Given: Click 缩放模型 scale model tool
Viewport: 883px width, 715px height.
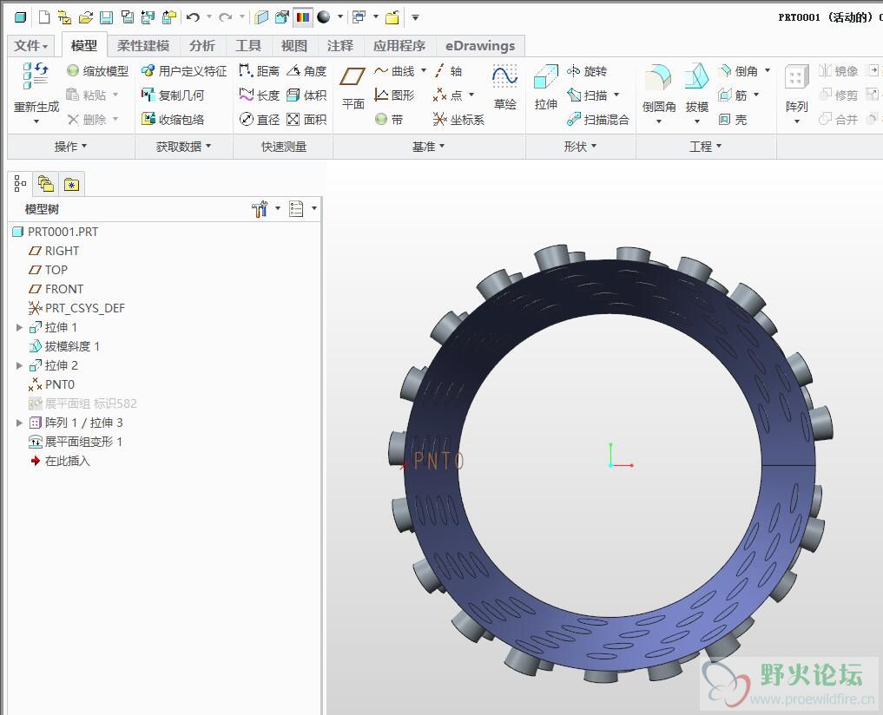Looking at the screenshot, I should click(x=98, y=71).
